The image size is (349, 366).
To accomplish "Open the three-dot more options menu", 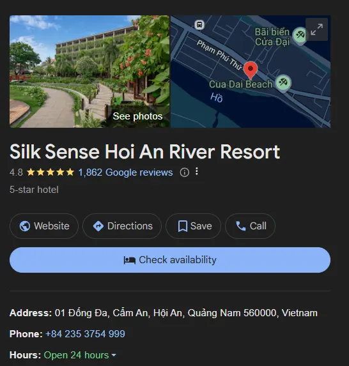I will (197, 171).
